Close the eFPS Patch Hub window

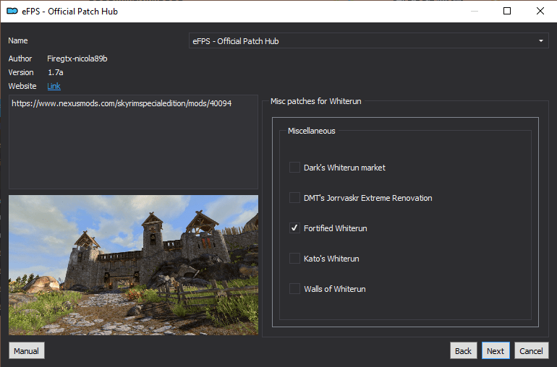click(540, 11)
